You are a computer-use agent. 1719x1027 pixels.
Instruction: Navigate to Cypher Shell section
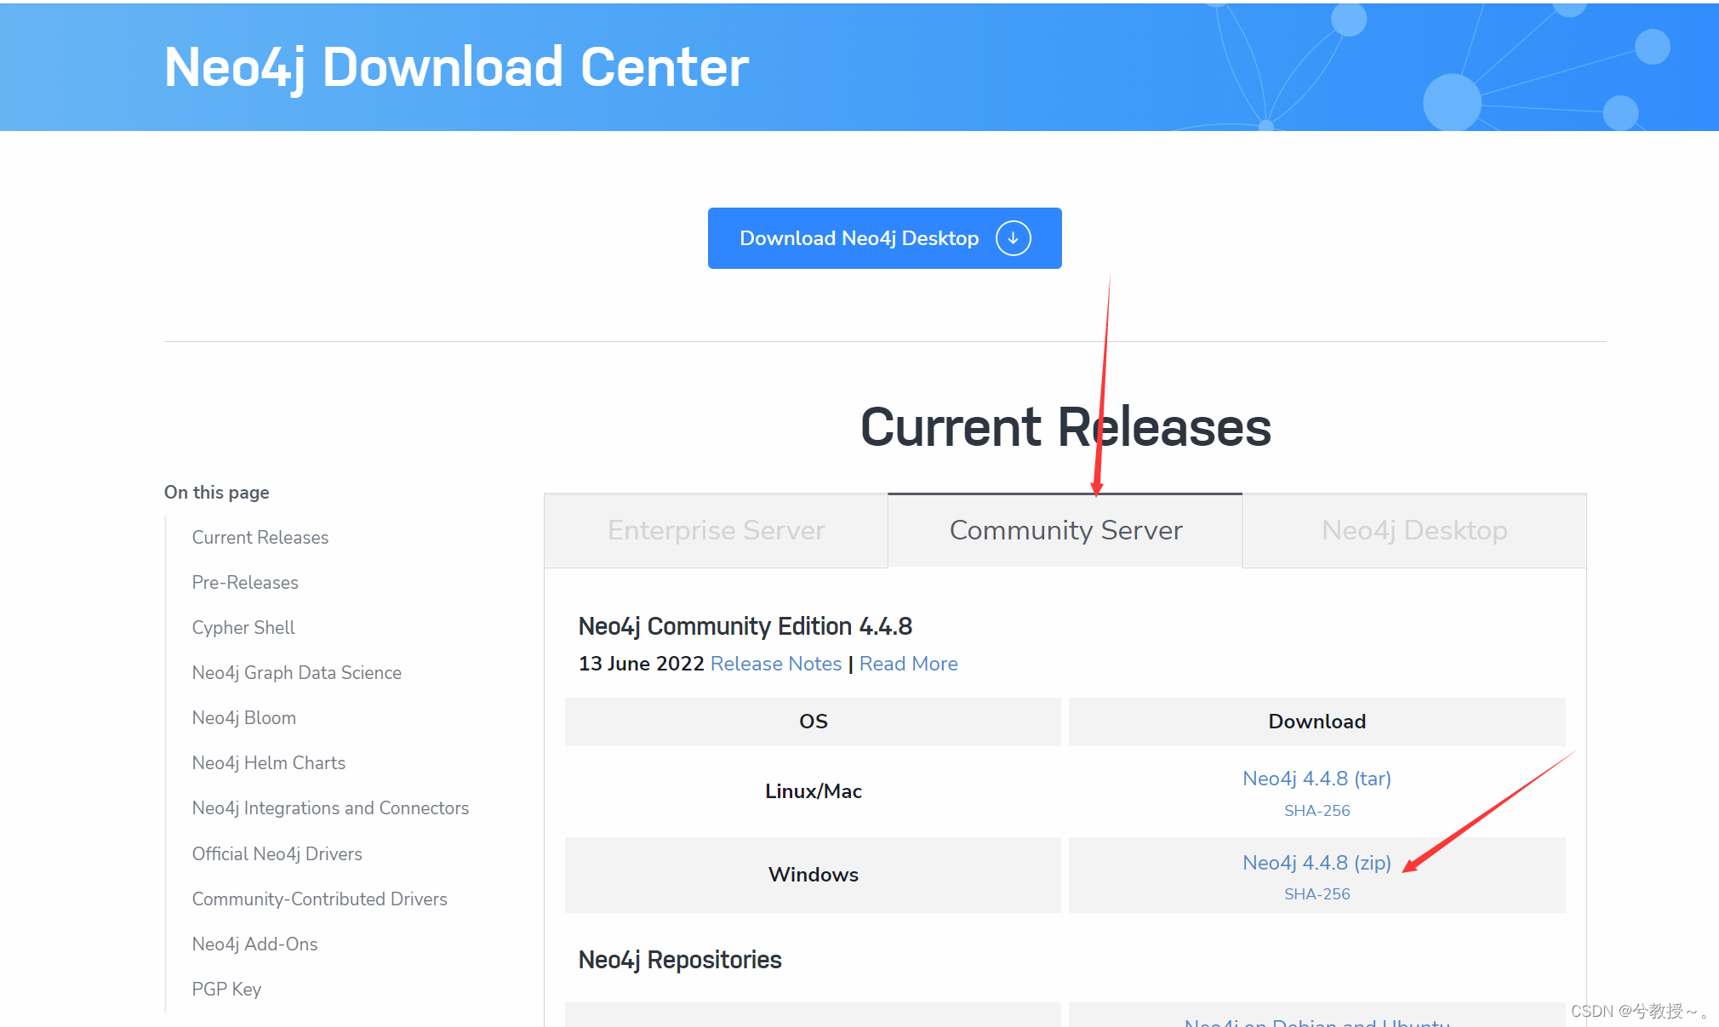pos(243,628)
